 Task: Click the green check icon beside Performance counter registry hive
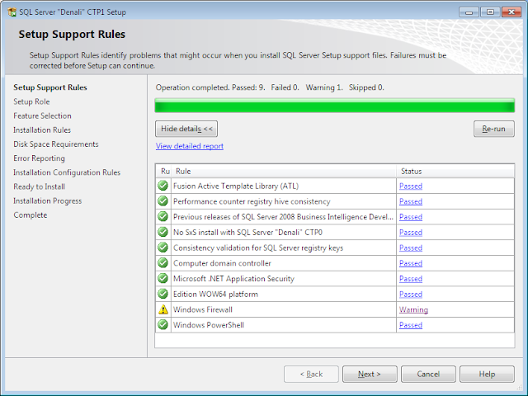point(163,201)
